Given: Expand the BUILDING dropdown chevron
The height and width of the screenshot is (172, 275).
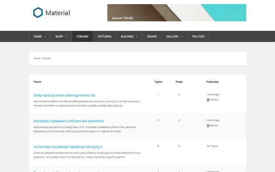Looking at the screenshot, I should [137, 37].
